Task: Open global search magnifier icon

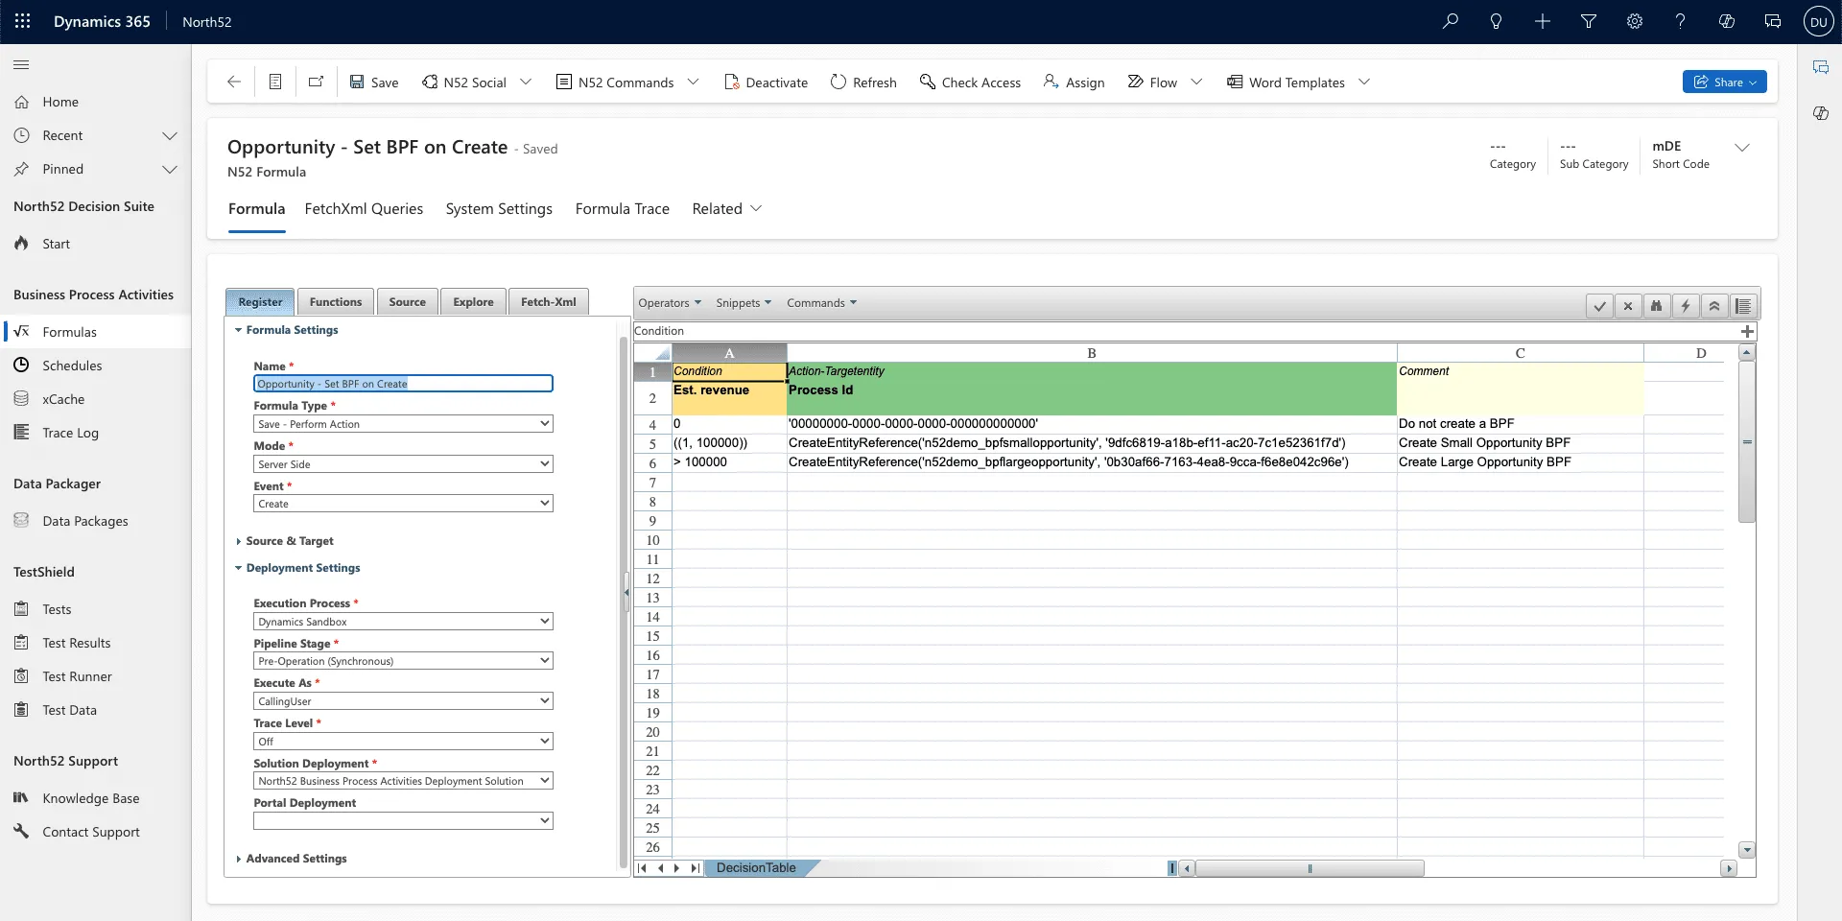Action: click(x=1451, y=21)
